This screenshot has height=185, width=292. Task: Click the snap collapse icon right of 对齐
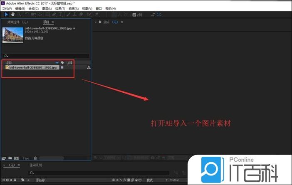pos(153,15)
